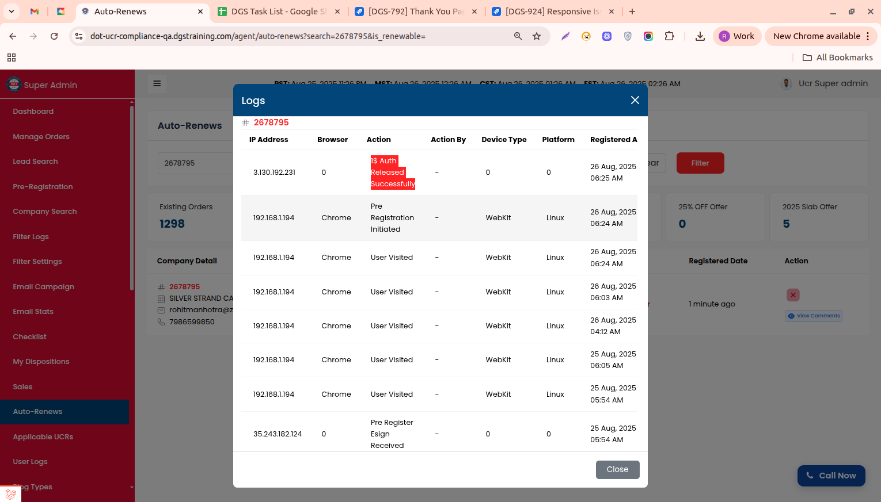The image size is (881, 502).
Task: Open Chrome downloads icon
Action: pyautogui.click(x=700, y=36)
